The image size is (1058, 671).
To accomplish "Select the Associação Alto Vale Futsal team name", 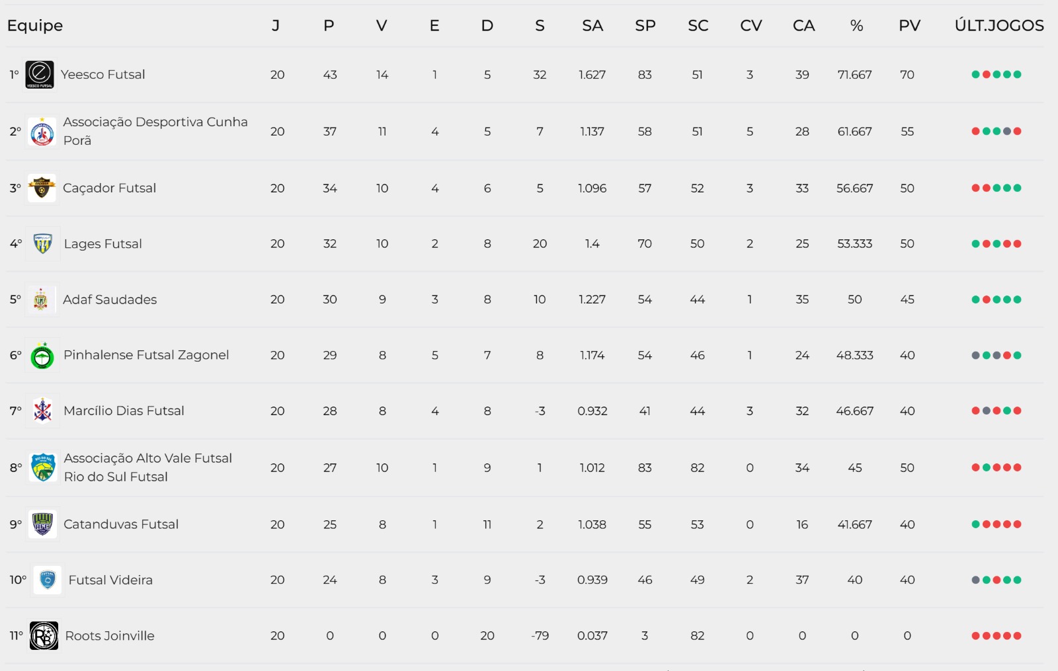I will [147, 458].
